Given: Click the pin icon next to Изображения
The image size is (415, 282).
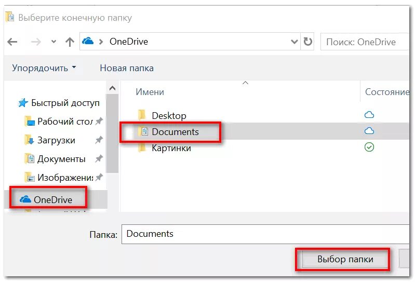Looking at the screenshot, I should tap(99, 177).
